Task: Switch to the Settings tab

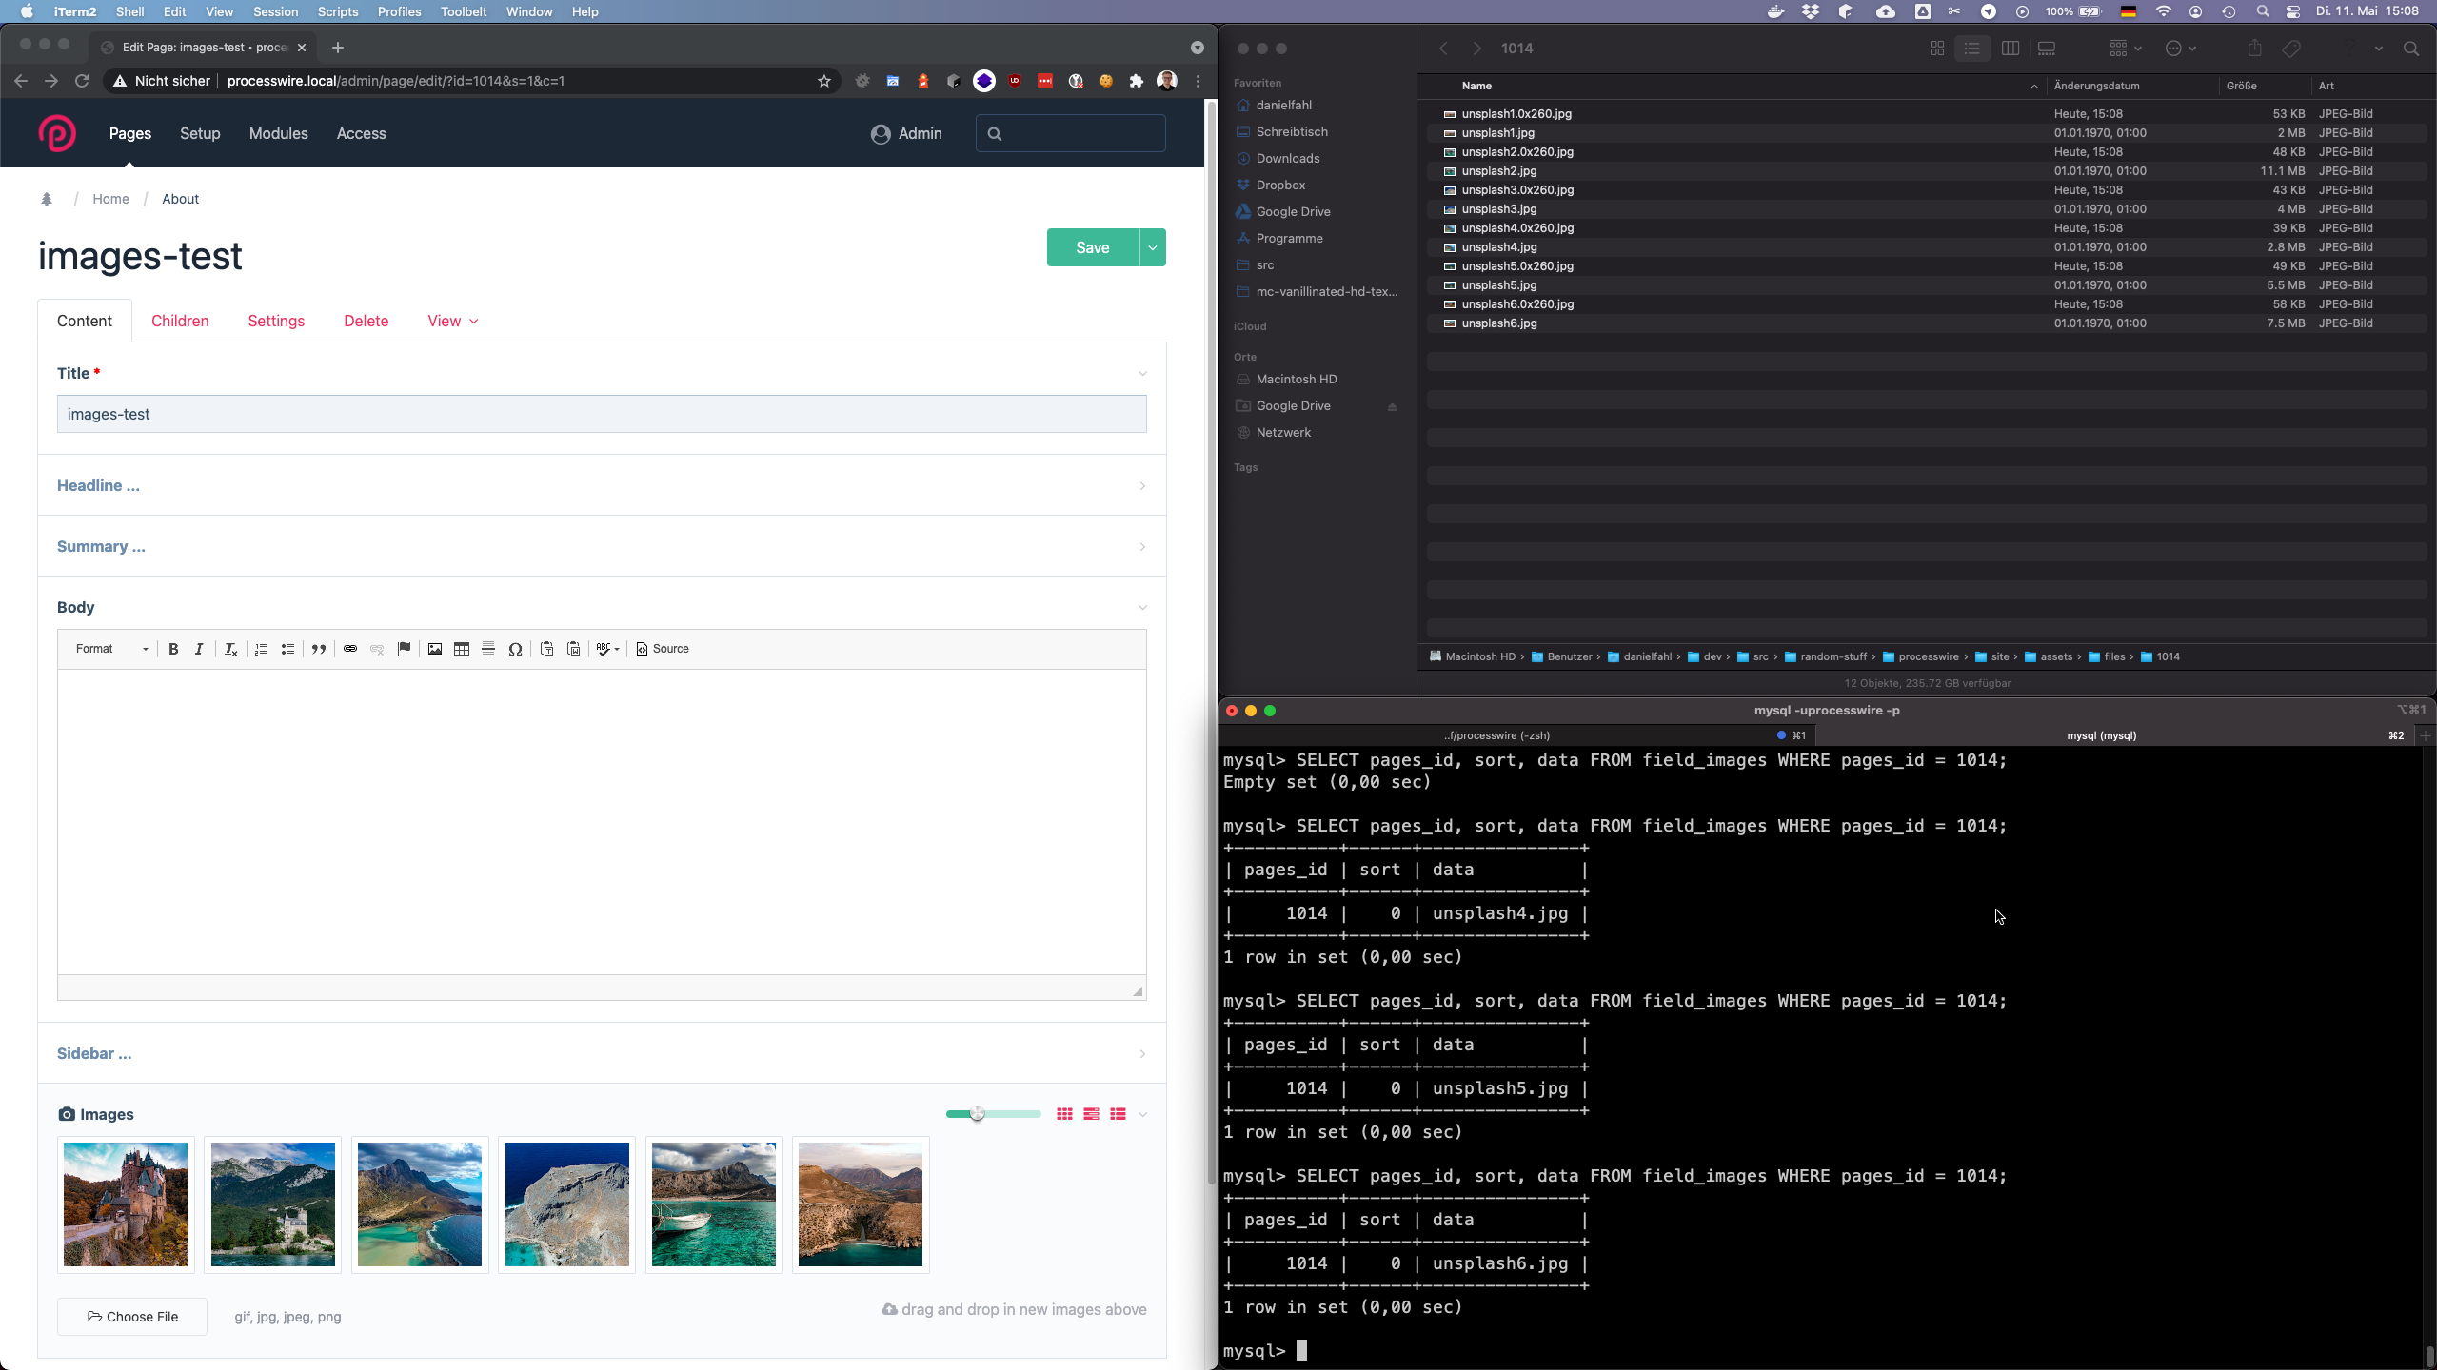Action: pyautogui.click(x=276, y=321)
